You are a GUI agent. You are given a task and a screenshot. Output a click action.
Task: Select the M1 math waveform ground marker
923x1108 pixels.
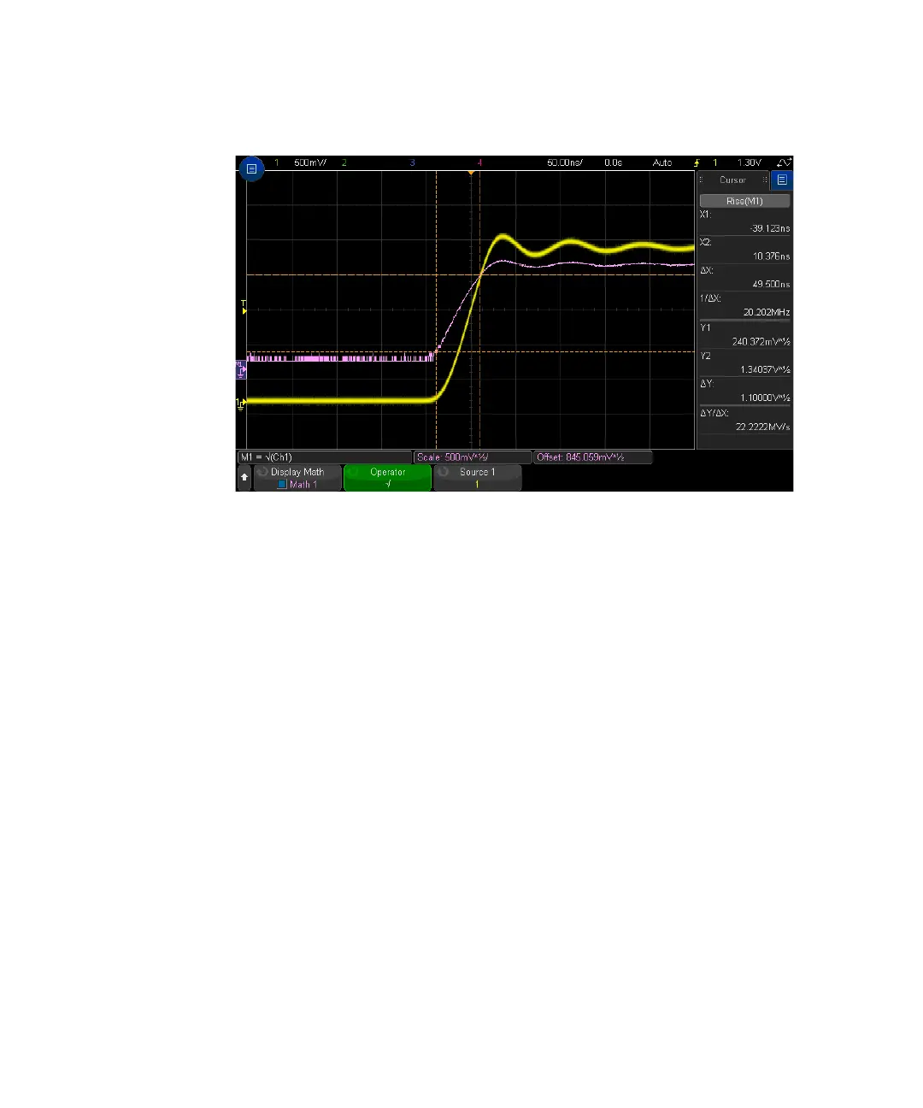click(x=241, y=369)
